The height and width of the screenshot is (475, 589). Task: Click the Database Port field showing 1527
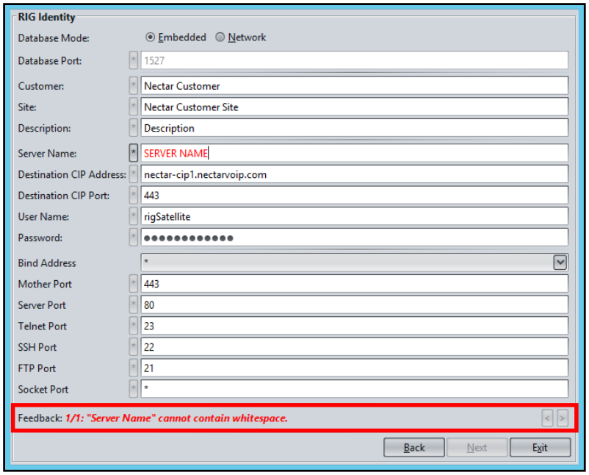pos(354,60)
